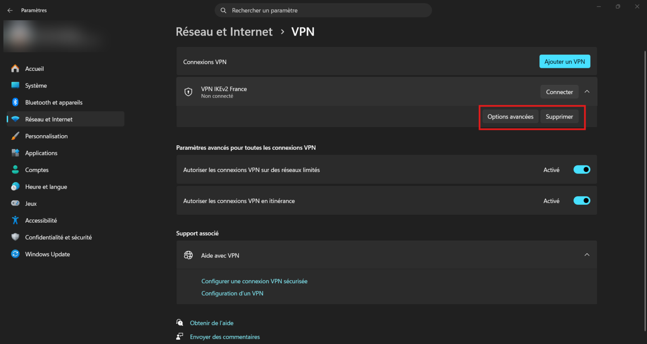Click the Confidentialité shield icon
Screen dimensions: 647x344
[15, 237]
